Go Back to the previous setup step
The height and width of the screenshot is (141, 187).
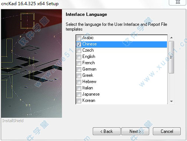point(106,131)
